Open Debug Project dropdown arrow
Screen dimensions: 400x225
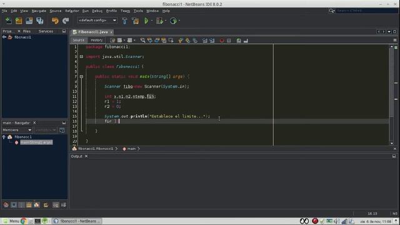point(165,21)
